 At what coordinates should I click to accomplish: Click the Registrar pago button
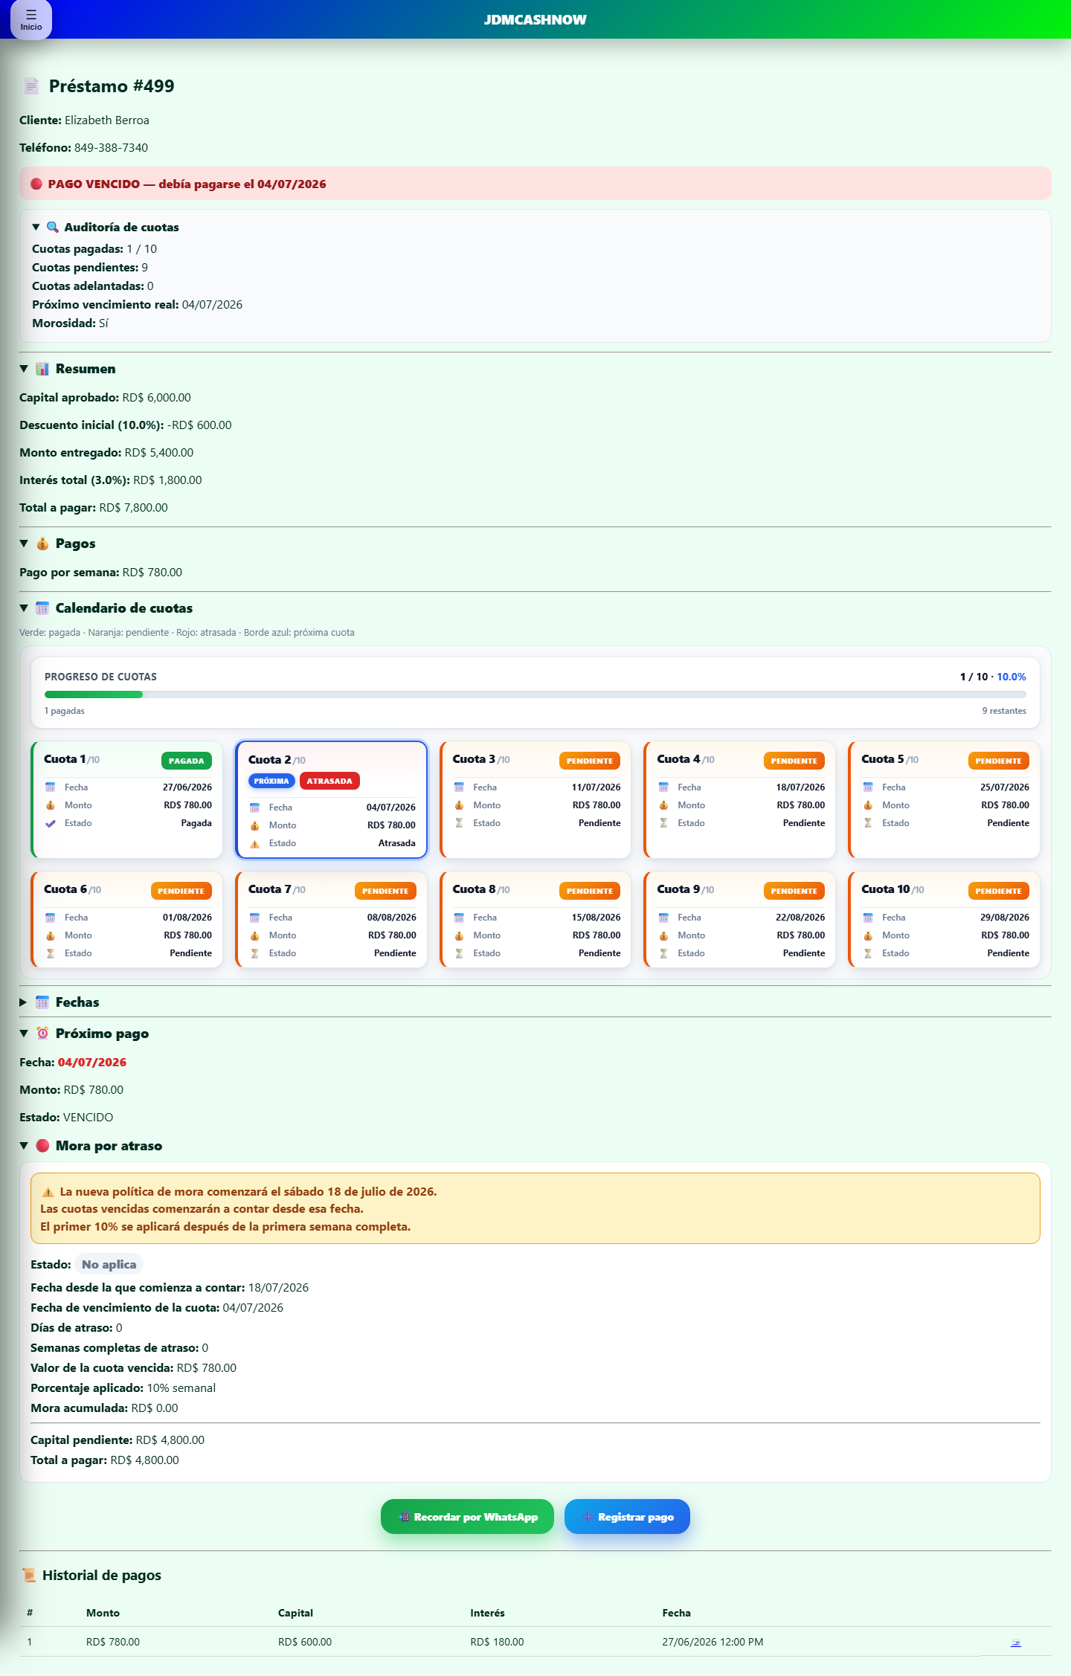(x=627, y=1517)
